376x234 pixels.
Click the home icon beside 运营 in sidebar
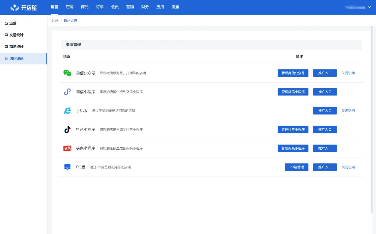[x=6, y=23]
